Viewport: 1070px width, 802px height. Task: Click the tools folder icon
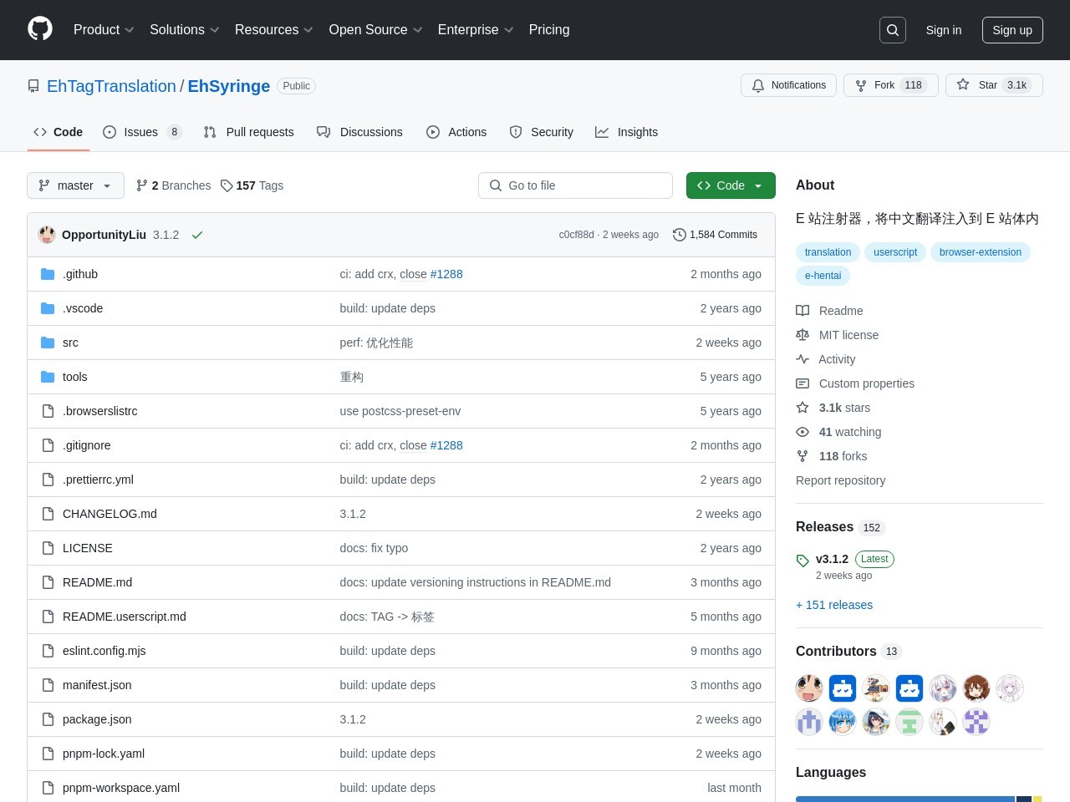point(48,377)
